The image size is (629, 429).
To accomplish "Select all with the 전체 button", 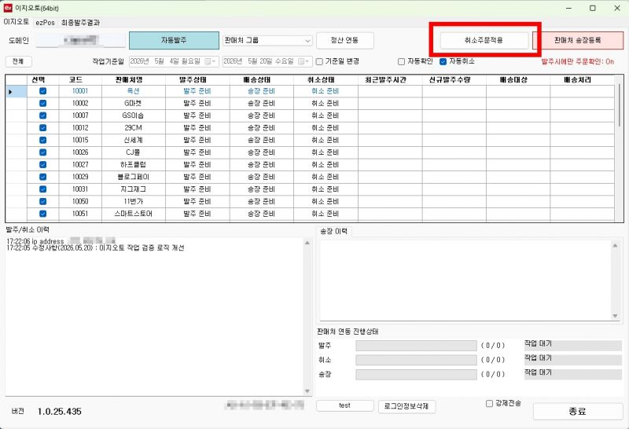I will pos(18,61).
